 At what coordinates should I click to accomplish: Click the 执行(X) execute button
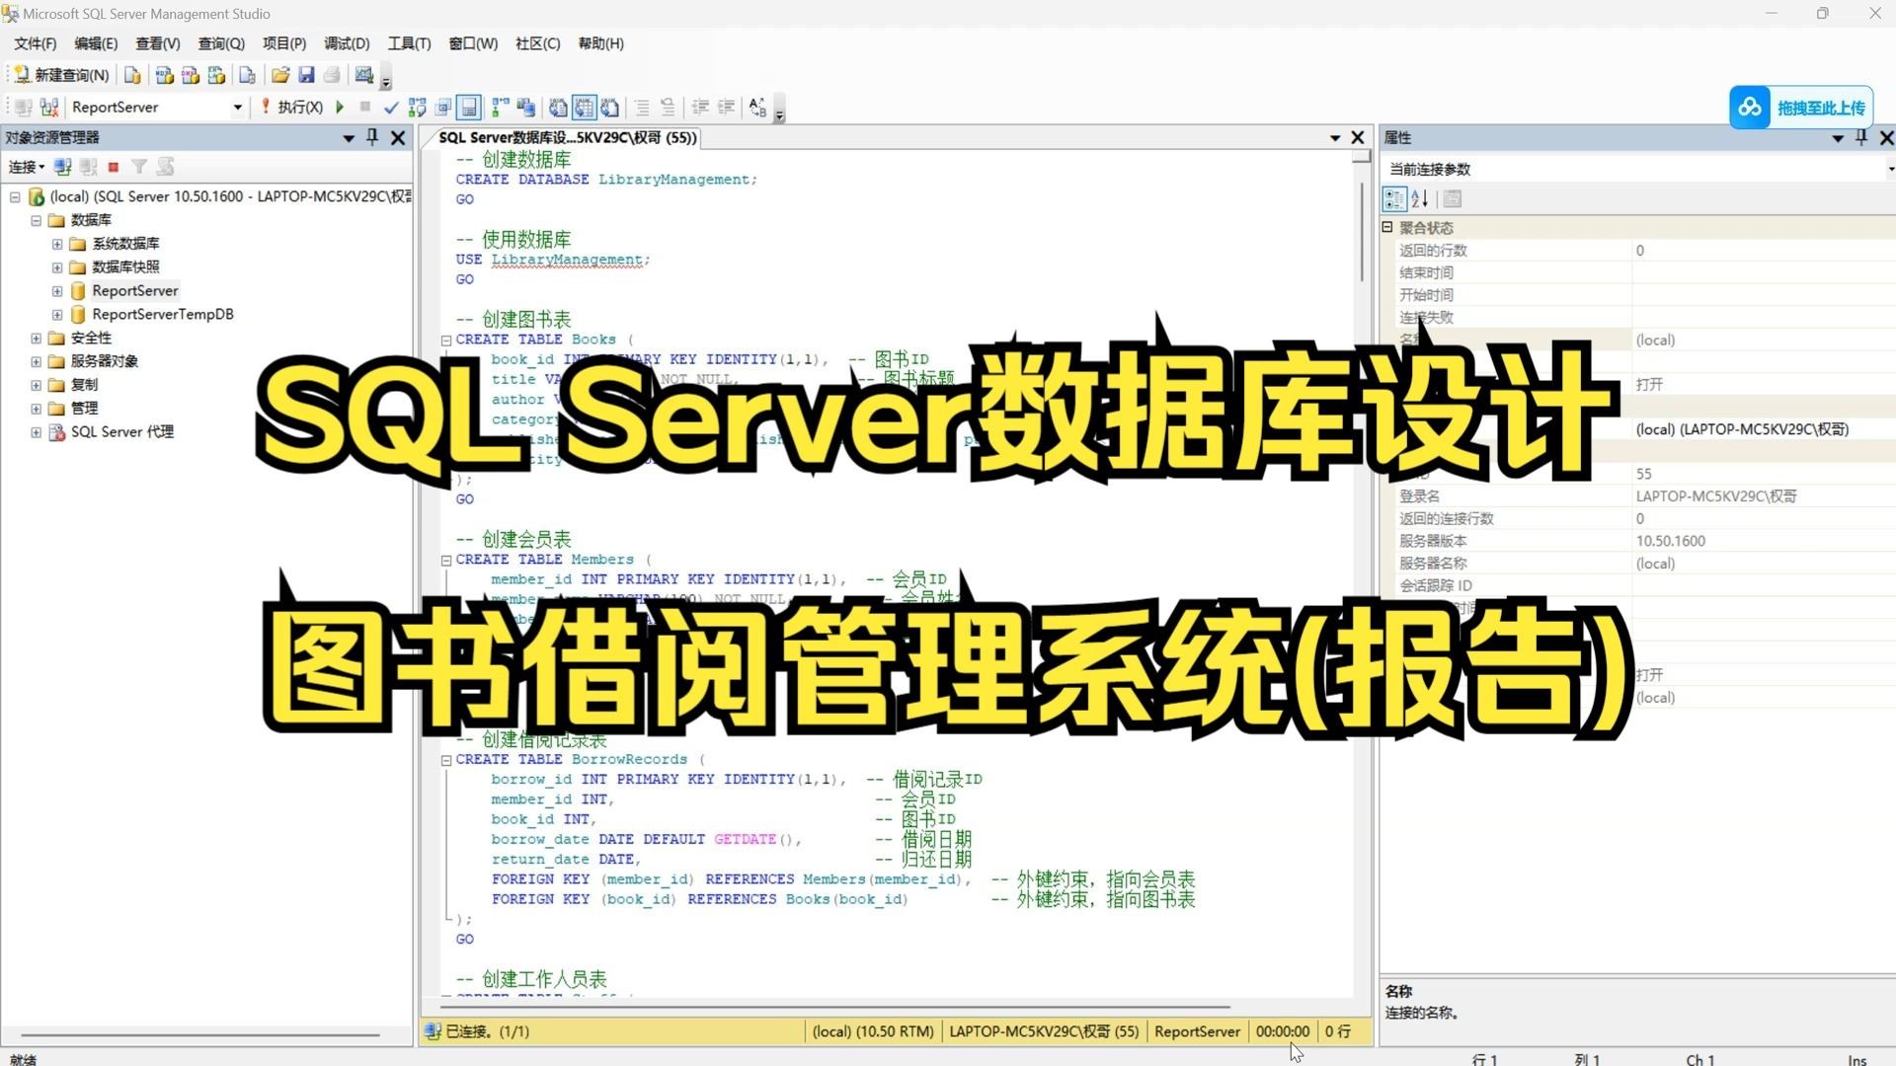tap(292, 107)
